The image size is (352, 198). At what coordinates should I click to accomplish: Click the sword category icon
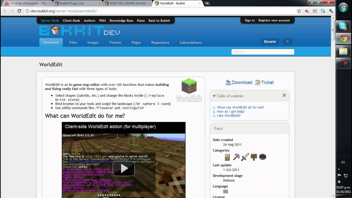(245, 157)
